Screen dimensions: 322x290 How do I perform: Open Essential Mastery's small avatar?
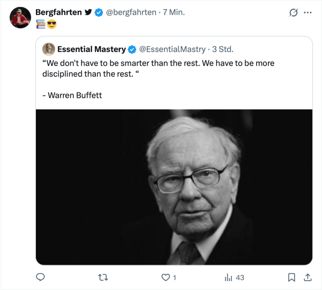coord(49,49)
